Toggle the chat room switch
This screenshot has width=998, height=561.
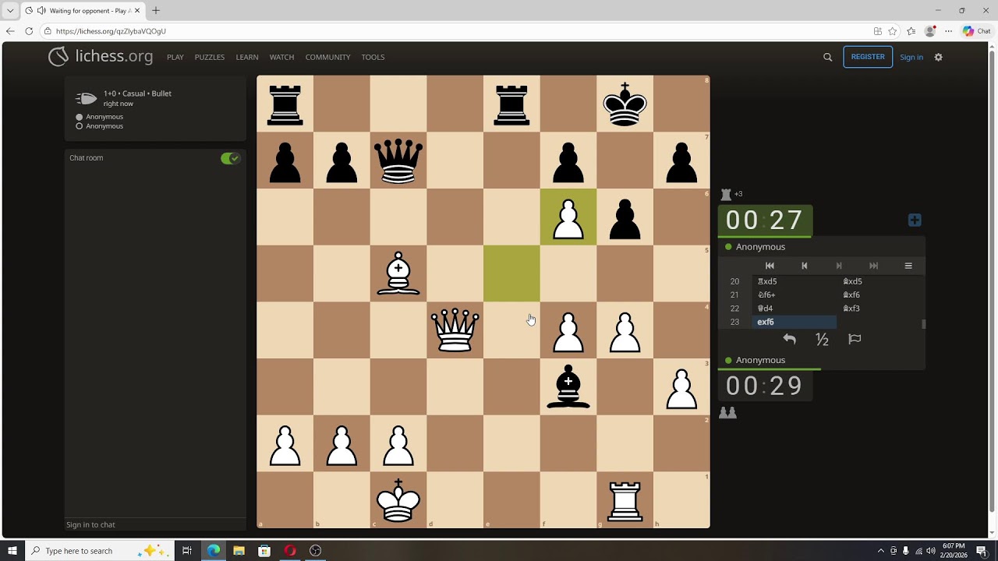pos(230,158)
